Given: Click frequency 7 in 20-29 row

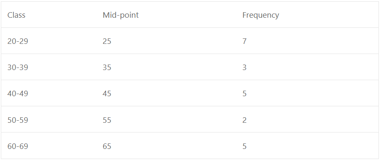Looking at the screenshot, I should pyautogui.click(x=245, y=41).
